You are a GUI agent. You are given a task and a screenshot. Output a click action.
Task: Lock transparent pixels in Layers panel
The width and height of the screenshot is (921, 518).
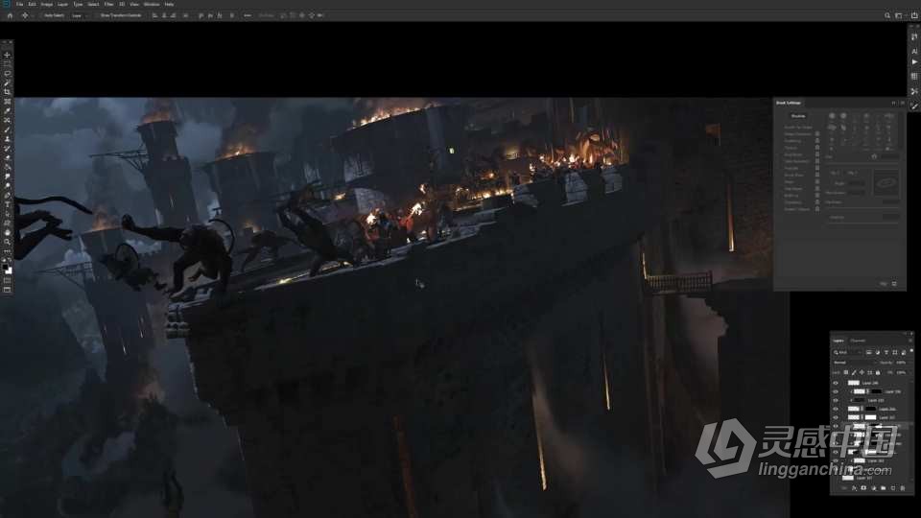coord(846,372)
